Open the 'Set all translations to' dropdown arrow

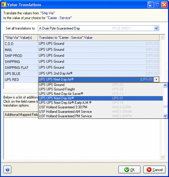point(156,28)
